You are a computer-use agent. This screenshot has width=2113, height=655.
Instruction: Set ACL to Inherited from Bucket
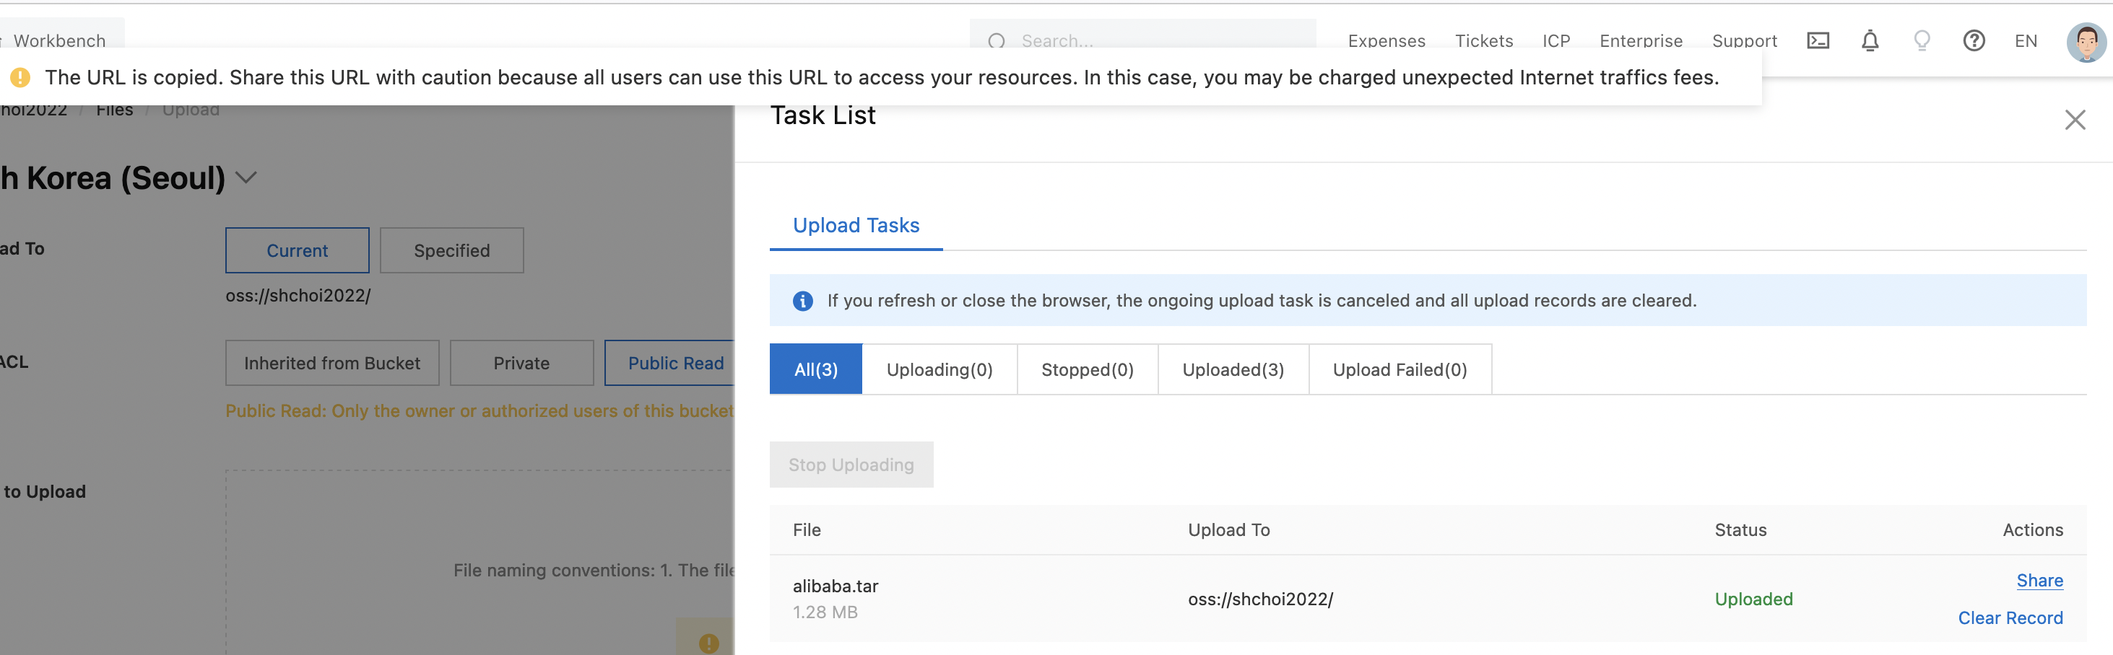pyautogui.click(x=331, y=362)
